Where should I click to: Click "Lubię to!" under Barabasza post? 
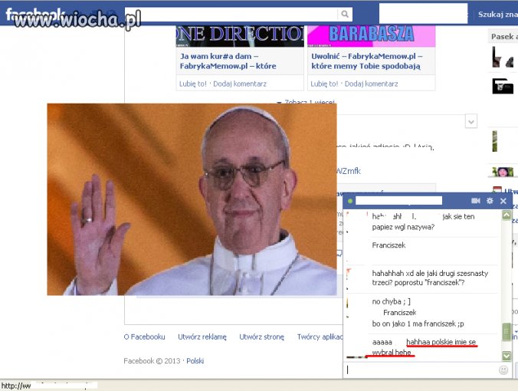pos(324,84)
